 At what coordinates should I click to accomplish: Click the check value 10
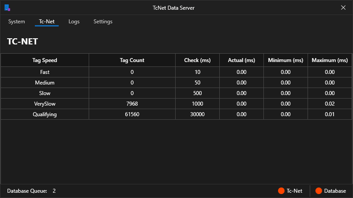click(x=197, y=72)
